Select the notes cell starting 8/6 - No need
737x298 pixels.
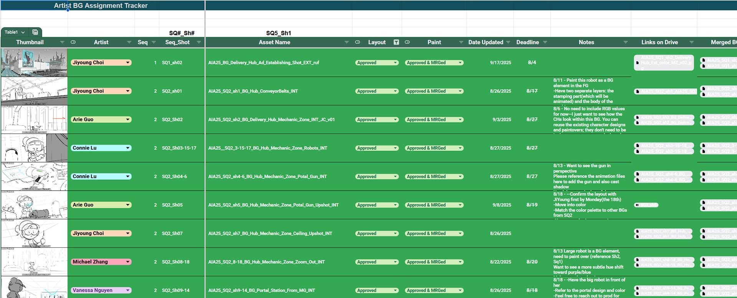pyautogui.click(x=591, y=119)
